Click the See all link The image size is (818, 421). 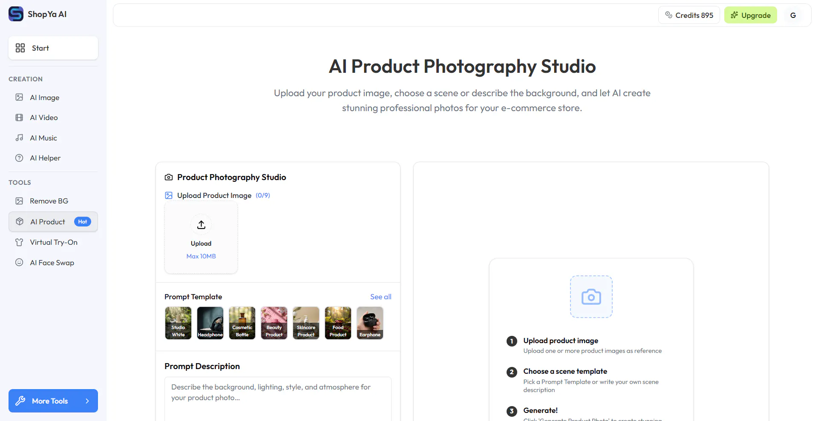pyautogui.click(x=381, y=297)
